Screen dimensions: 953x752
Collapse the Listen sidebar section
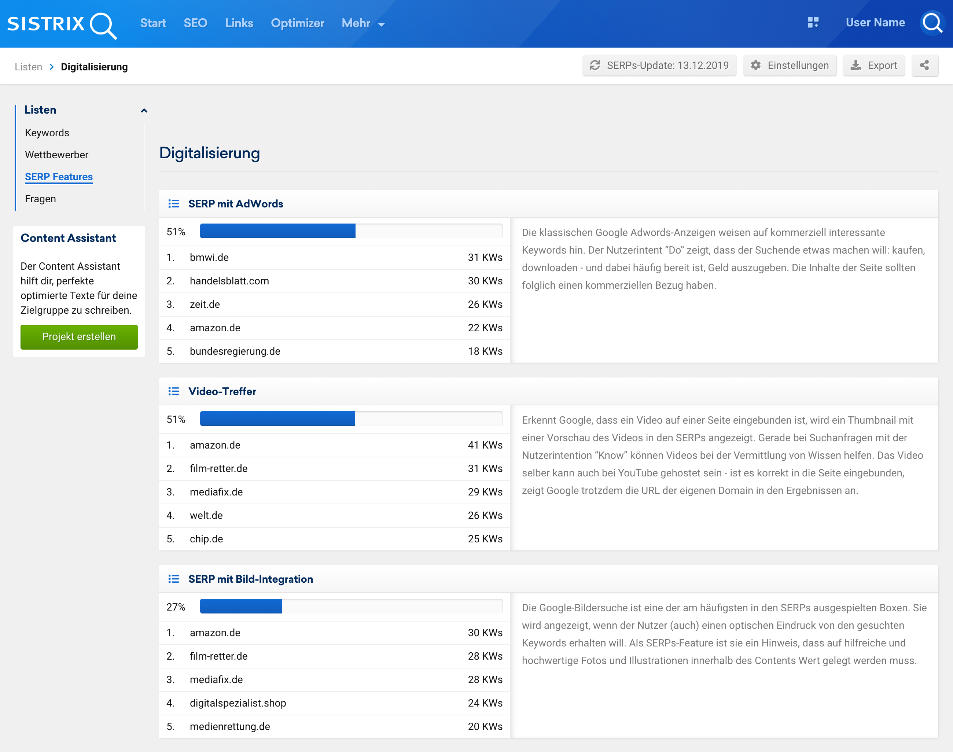144,111
